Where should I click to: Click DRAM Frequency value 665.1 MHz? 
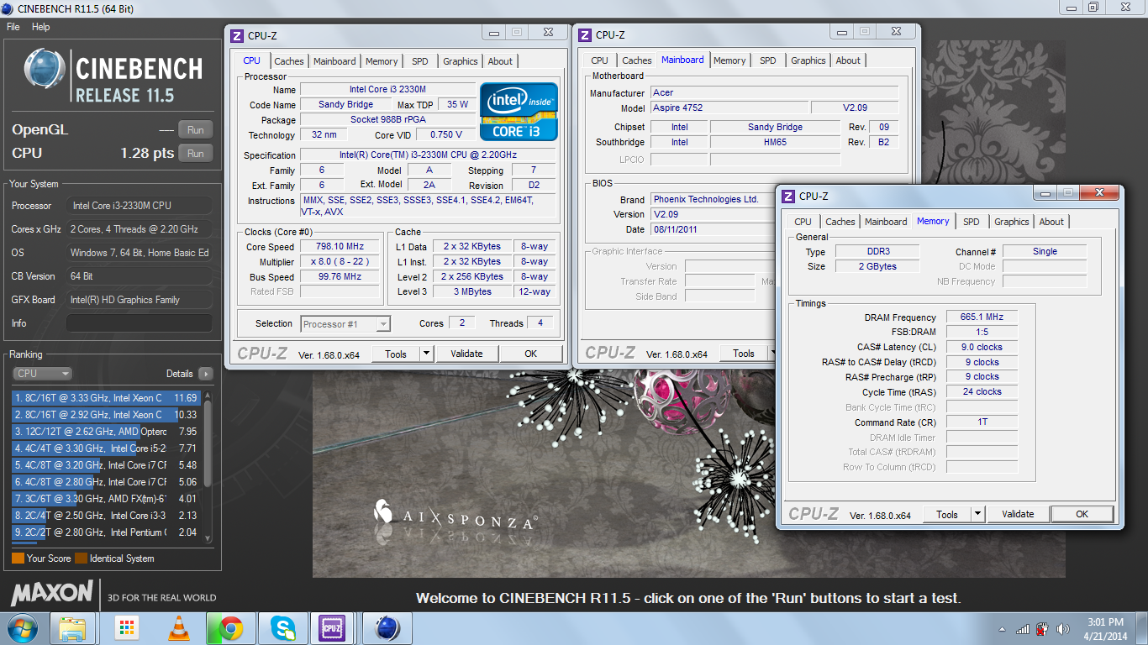(x=982, y=317)
